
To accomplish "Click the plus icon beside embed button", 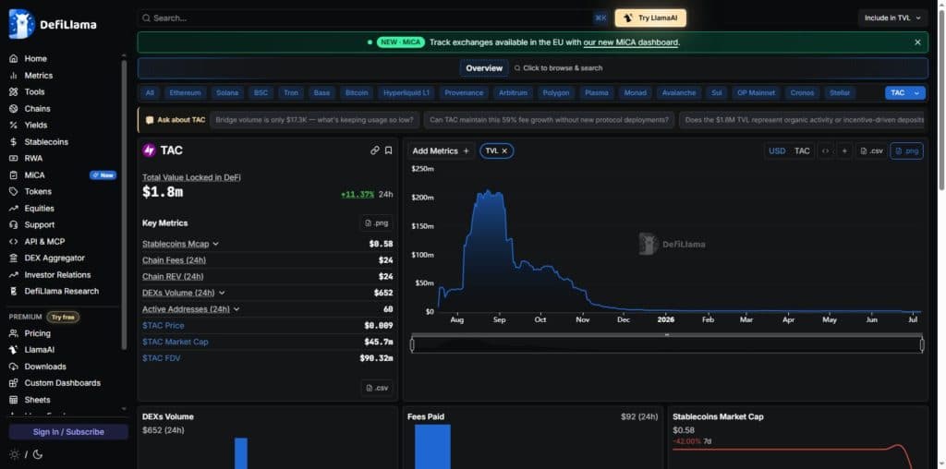I will click(x=844, y=150).
